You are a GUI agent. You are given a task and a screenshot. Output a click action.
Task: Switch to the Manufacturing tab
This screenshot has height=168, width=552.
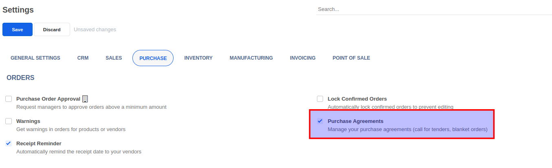click(251, 58)
